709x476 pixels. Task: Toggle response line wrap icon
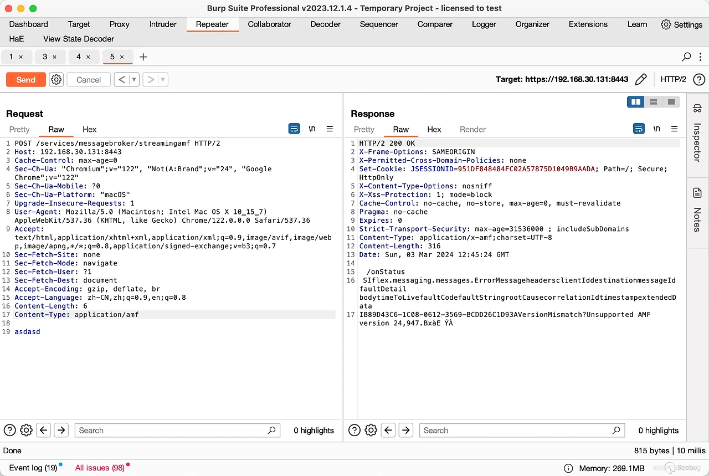pos(639,129)
